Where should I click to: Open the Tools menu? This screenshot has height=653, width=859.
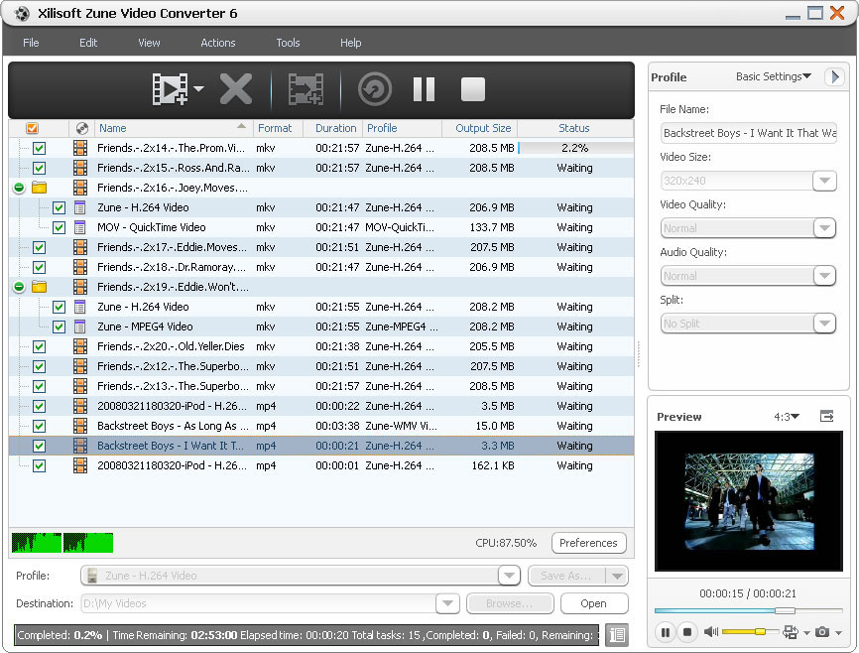(x=288, y=43)
